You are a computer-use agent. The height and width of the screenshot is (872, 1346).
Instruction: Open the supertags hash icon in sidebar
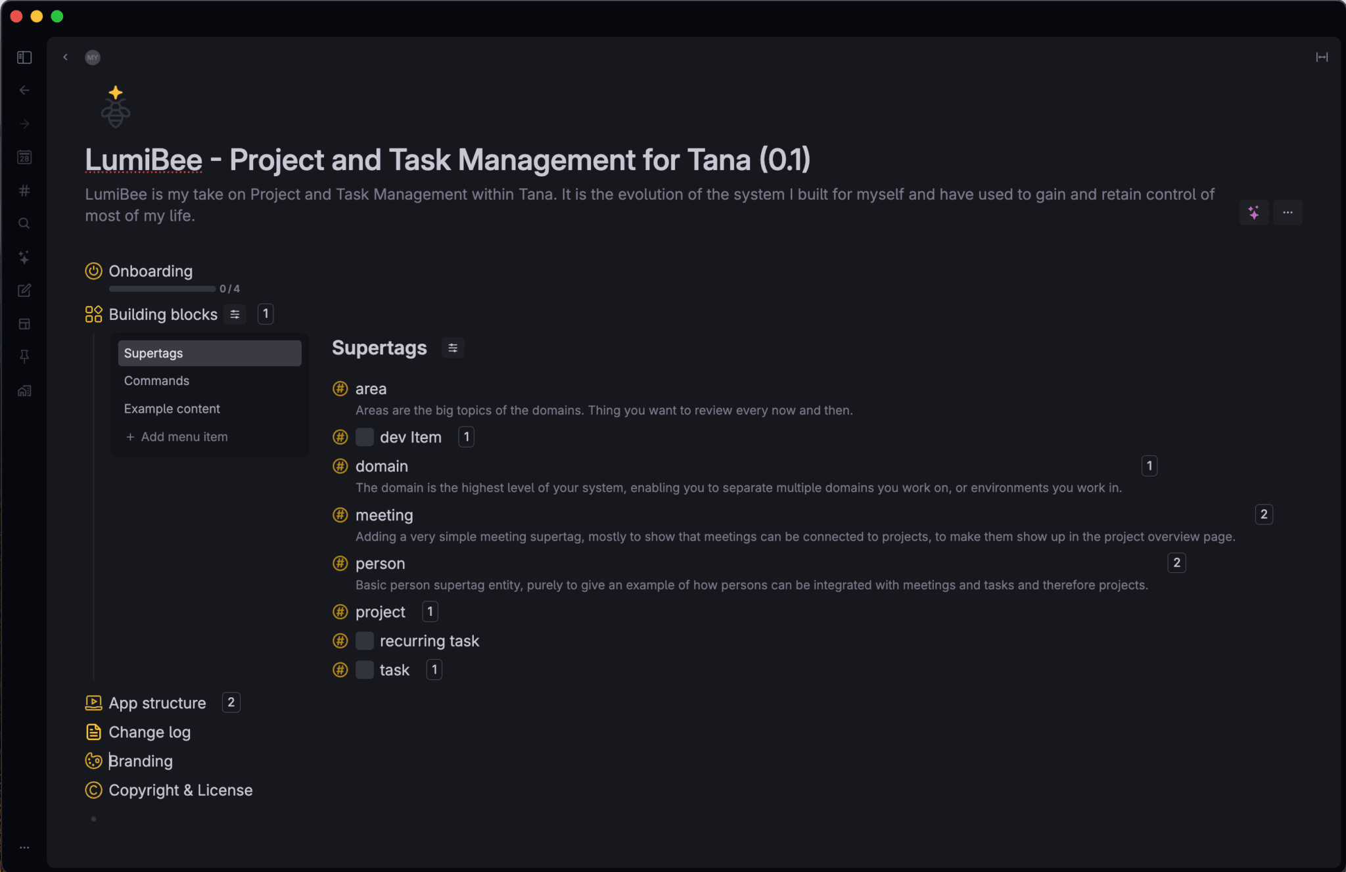coord(24,191)
